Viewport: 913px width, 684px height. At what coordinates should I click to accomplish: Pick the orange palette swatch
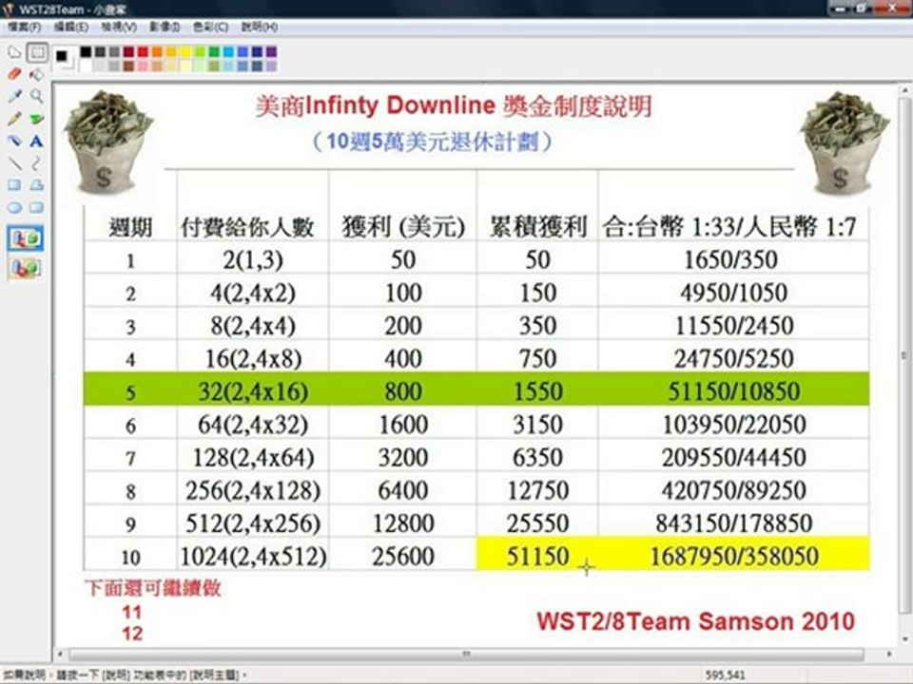coord(157,51)
